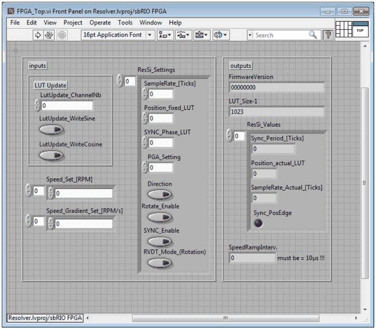Click the Search text box
Viewport: 376px width, 329px height.
280,35
